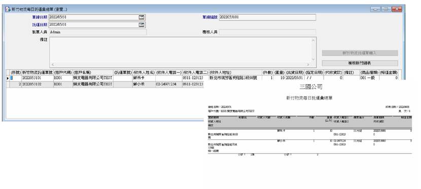Select the K001 cell in row 2022053102

(x=63, y=84)
